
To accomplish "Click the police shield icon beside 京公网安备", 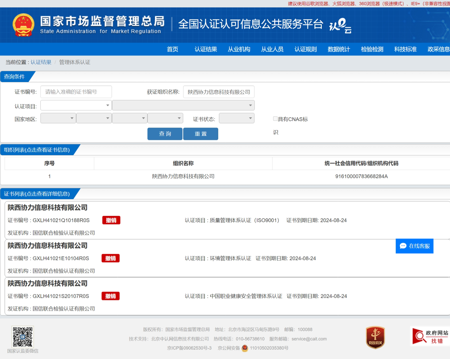I will coord(245,348).
